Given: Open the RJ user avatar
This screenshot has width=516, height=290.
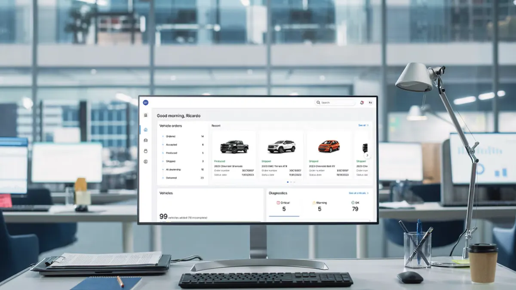Looking at the screenshot, I should 370,103.
